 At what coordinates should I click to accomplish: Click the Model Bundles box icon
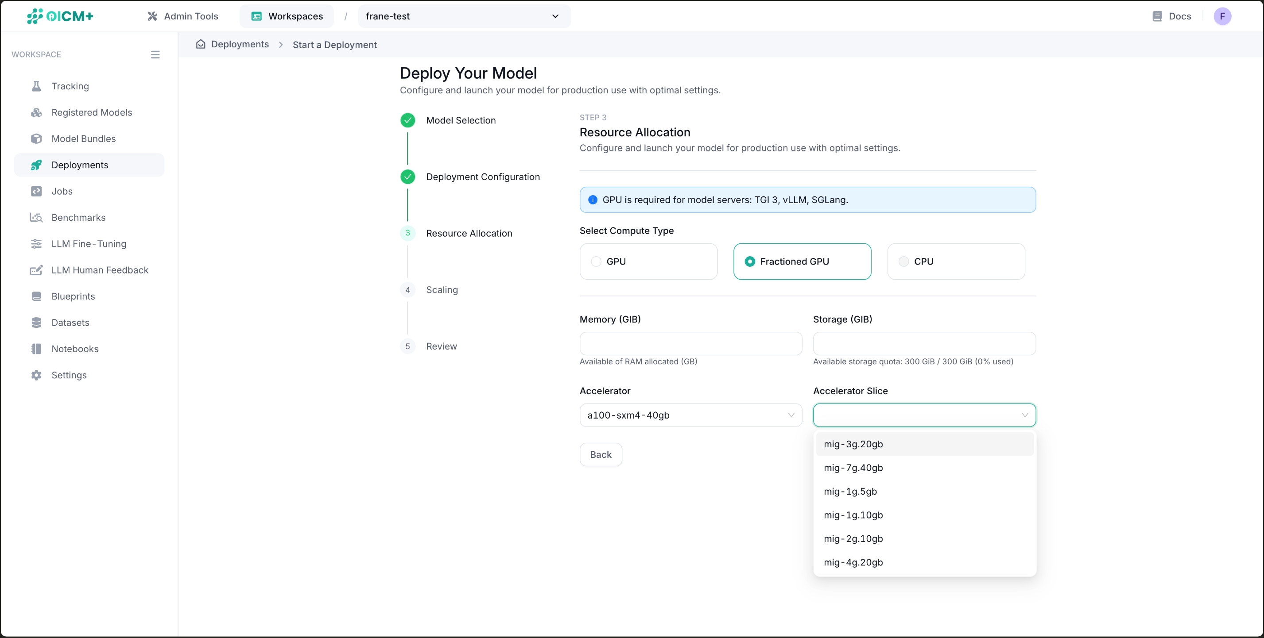[36, 138]
